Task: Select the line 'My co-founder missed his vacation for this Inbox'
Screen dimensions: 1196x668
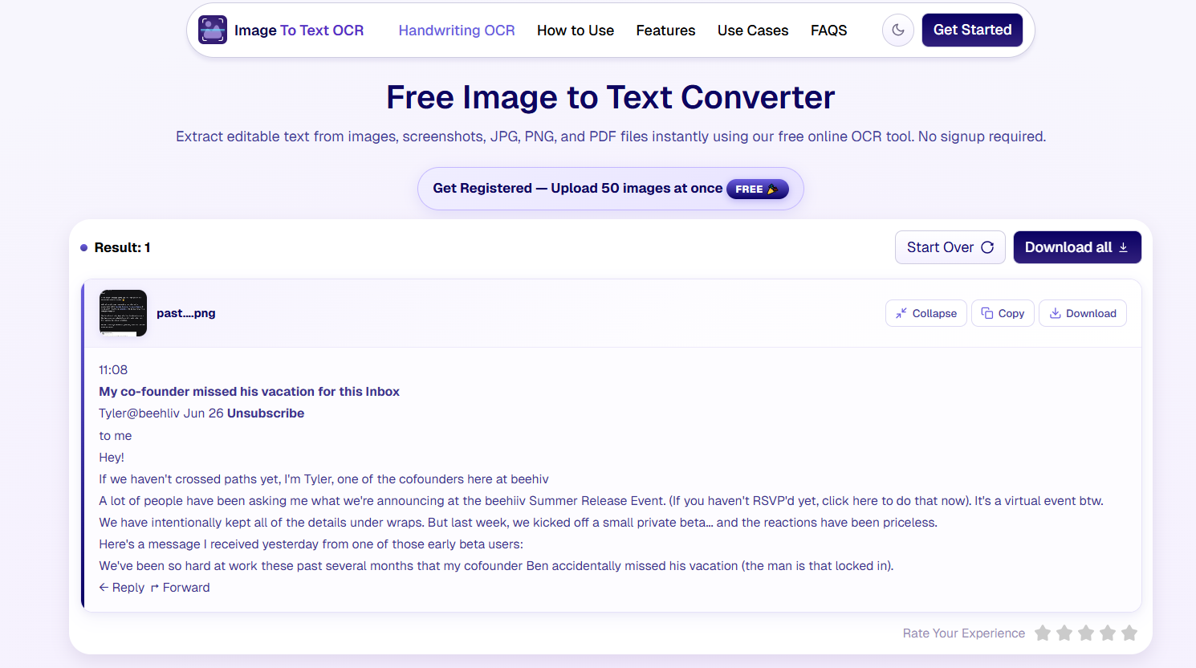Action: [249, 392]
